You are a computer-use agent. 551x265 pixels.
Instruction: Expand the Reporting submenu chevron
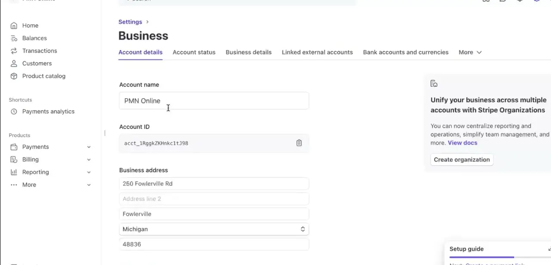point(89,172)
